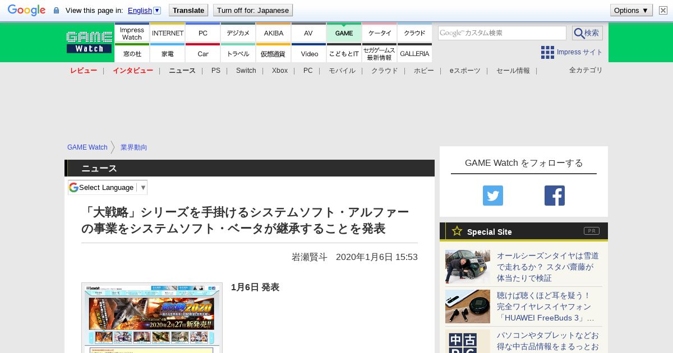Open the all-season tire article thumbnail
Screen dimensions: 673x353
tap(468, 267)
